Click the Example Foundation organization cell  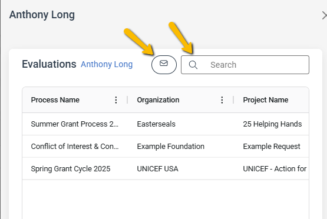tap(171, 146)
